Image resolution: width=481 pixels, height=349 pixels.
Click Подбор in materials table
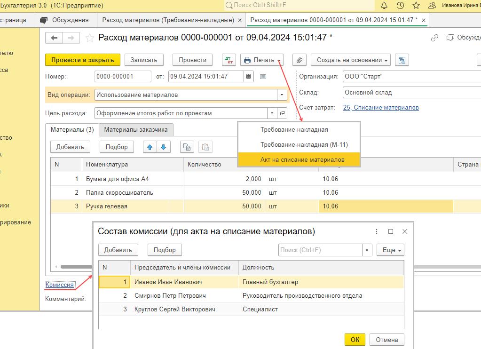(117, 147)
